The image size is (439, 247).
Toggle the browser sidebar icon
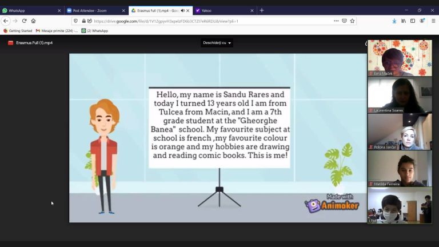pos(413,21)
